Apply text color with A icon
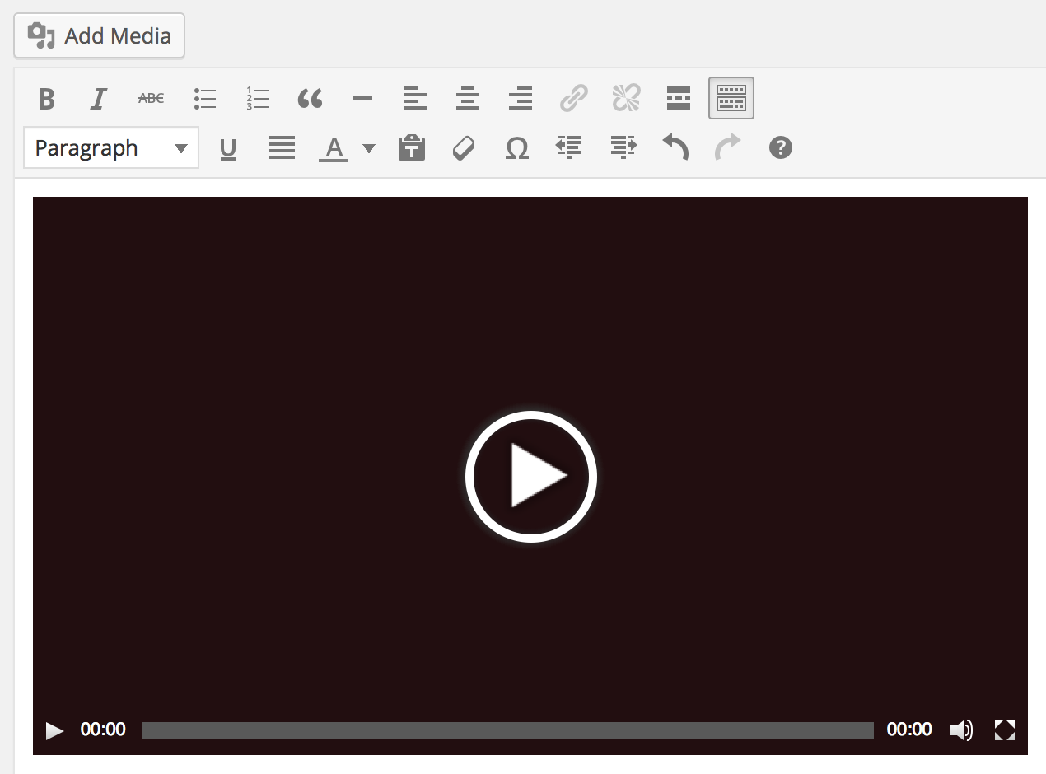The height and width of the screenshot is (774, 1046). pyautogui.click(x=334, y=148)
